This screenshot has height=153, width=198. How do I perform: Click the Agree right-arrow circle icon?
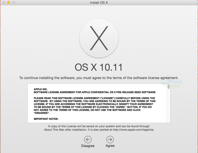point(110,139)
